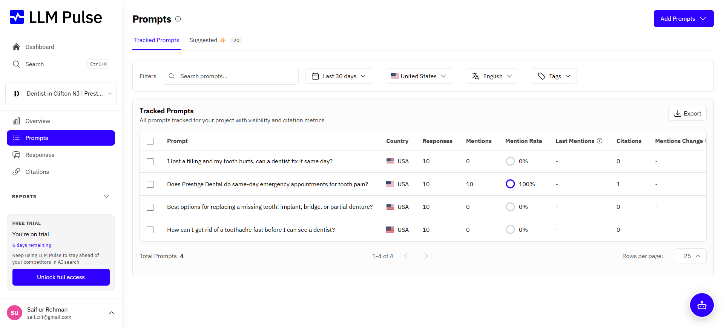Click the '1' citations value for Prestige Dental row
Image resolution: width=724 pixels, height=327 pixels.
(x=618, y=184)
